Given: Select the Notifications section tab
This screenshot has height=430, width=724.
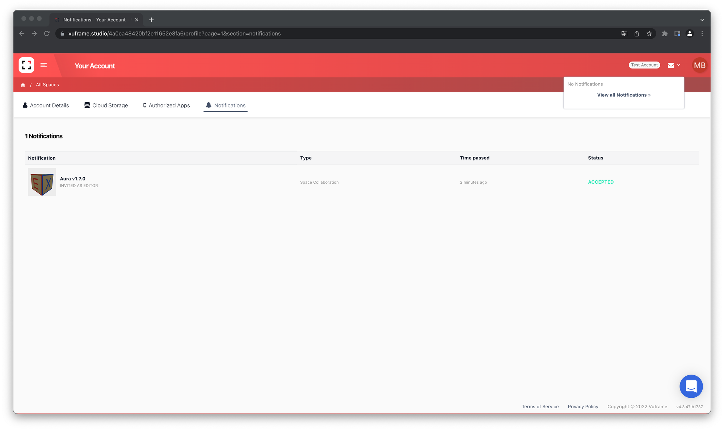Looking at the screenshot, I should (x=226, y=105).
